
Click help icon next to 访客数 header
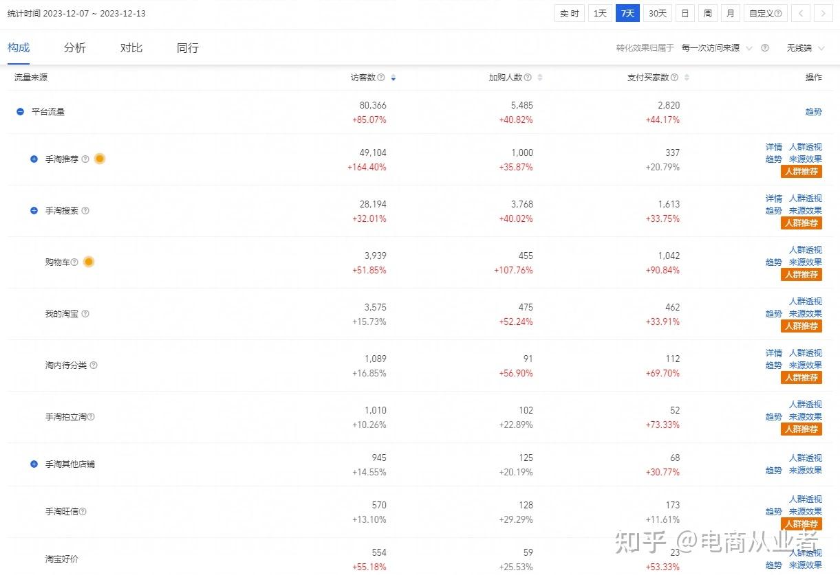coord(381,78)
